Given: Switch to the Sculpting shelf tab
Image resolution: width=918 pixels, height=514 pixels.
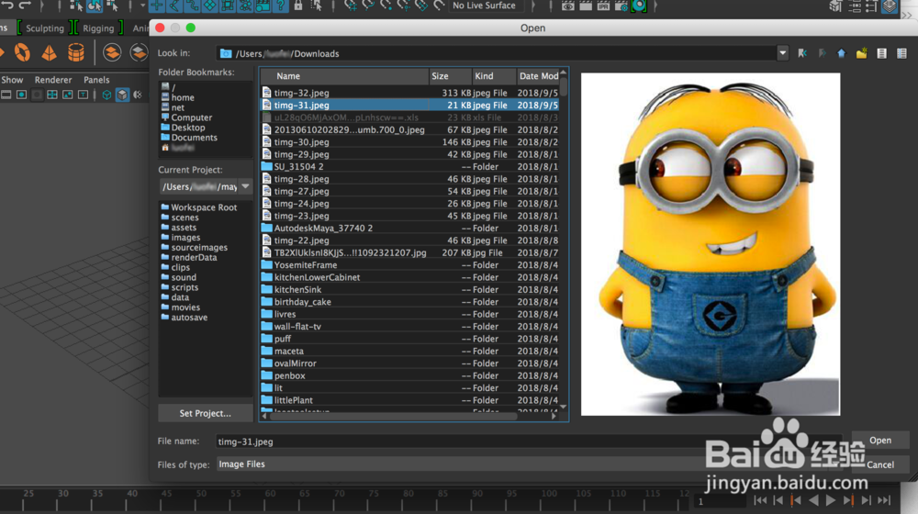Looking at the screenshot, I should [x=44, y=28].
